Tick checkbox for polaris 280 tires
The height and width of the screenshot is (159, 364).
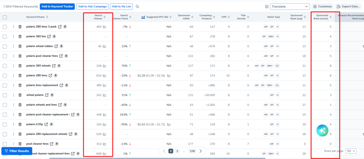point(5,75)
